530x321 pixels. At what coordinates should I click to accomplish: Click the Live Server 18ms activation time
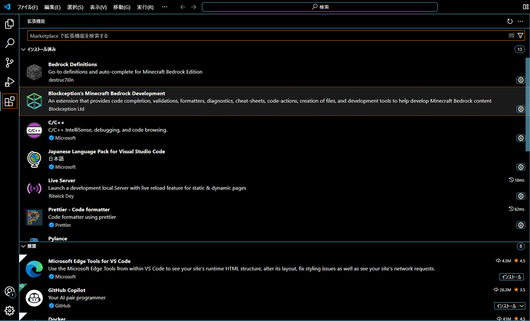pyautogui.click(x=516, y=180)
